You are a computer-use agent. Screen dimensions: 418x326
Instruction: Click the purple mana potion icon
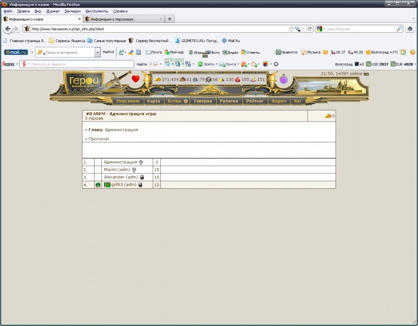coord(283,79)
